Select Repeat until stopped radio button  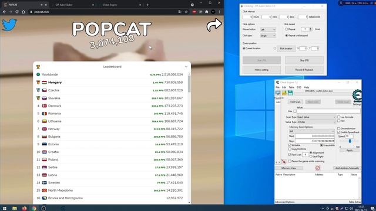(286, 35)
